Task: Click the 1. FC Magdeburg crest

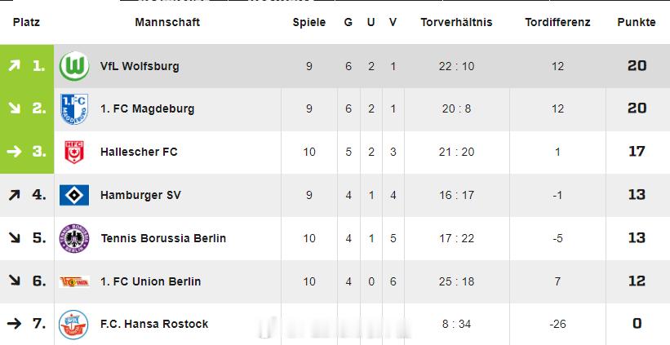Action: [x=74, y=108]
